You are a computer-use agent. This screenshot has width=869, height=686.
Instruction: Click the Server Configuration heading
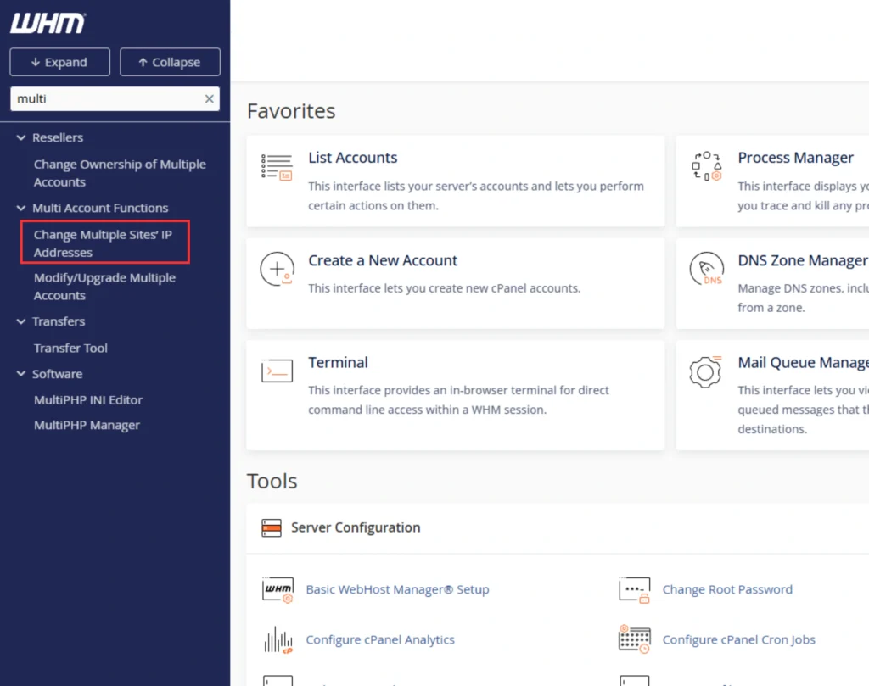[356, 527]
